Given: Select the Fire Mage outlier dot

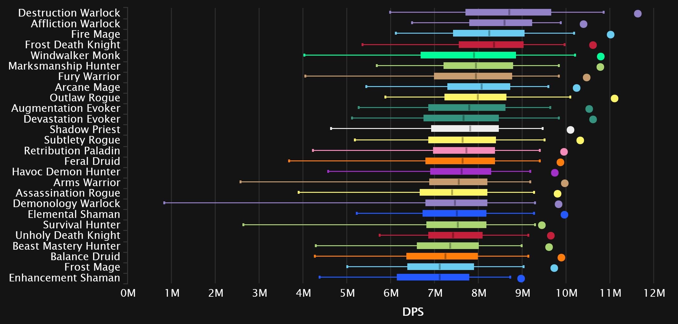Looking at the screenshot, I should (610, 35).
